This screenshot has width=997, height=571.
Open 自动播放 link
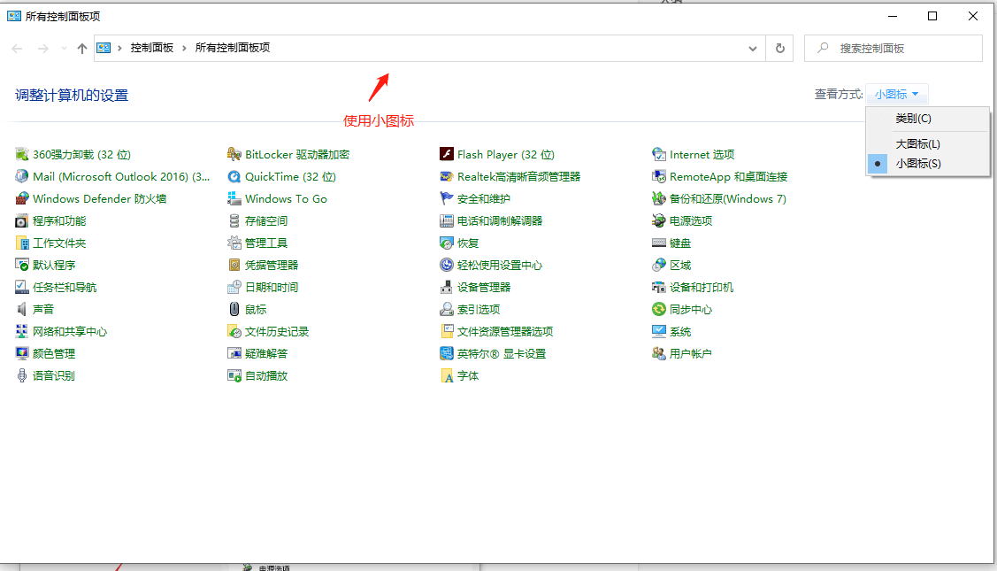266,375
